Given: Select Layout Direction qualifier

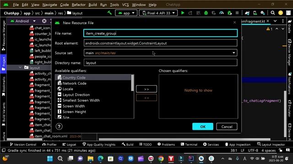Looking at the screenshot, I should (93, 95).
